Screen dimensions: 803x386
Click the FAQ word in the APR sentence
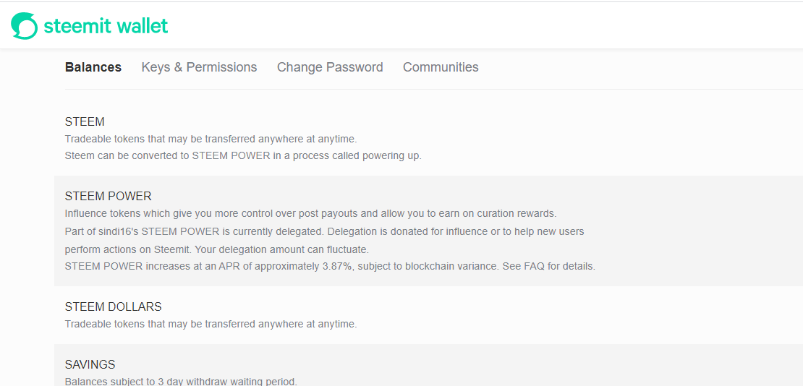click(x=535, y=266)
